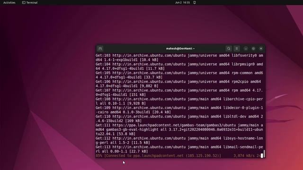Click the Get:111 ppa.launchpadcontent.net gambas3 URL

click(x=174, y=125)
